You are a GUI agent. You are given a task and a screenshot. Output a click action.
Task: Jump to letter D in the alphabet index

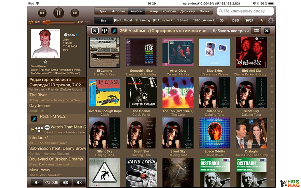click(x=272, y=69)
